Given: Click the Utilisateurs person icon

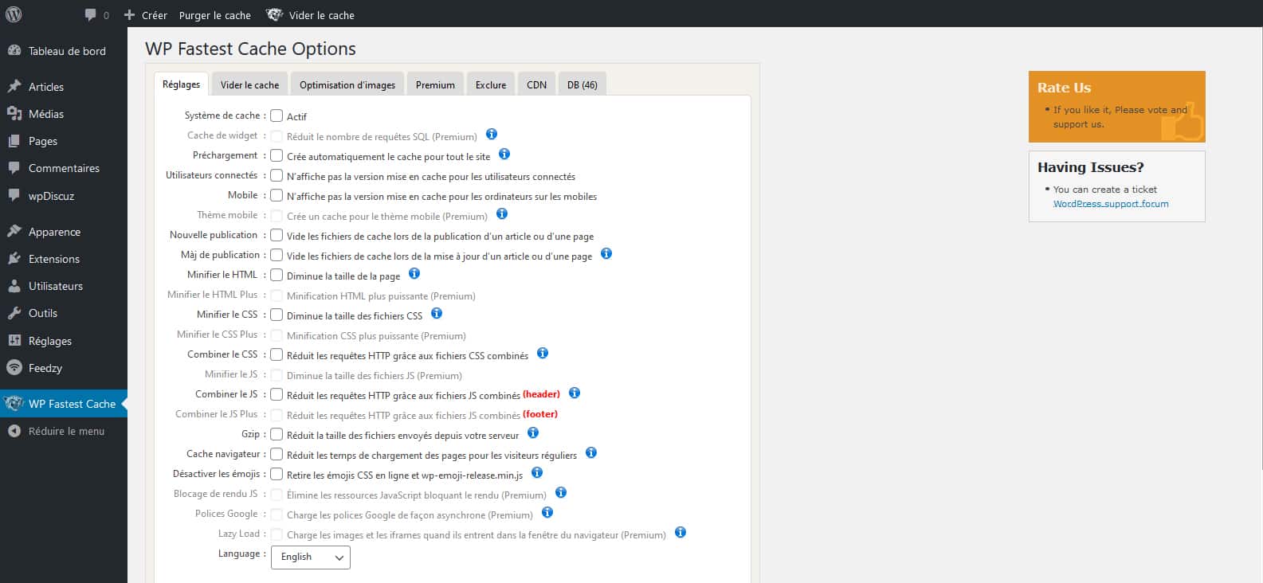Looking at the screenshot, I should (14, 285).
